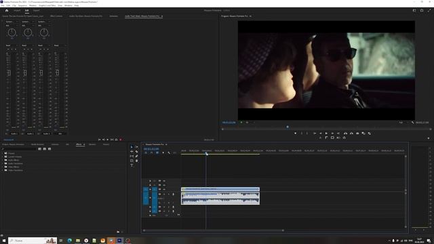This screenshot has height=244, width=434.
Task: Open the Button Editor plus icon
Action: 429,138
